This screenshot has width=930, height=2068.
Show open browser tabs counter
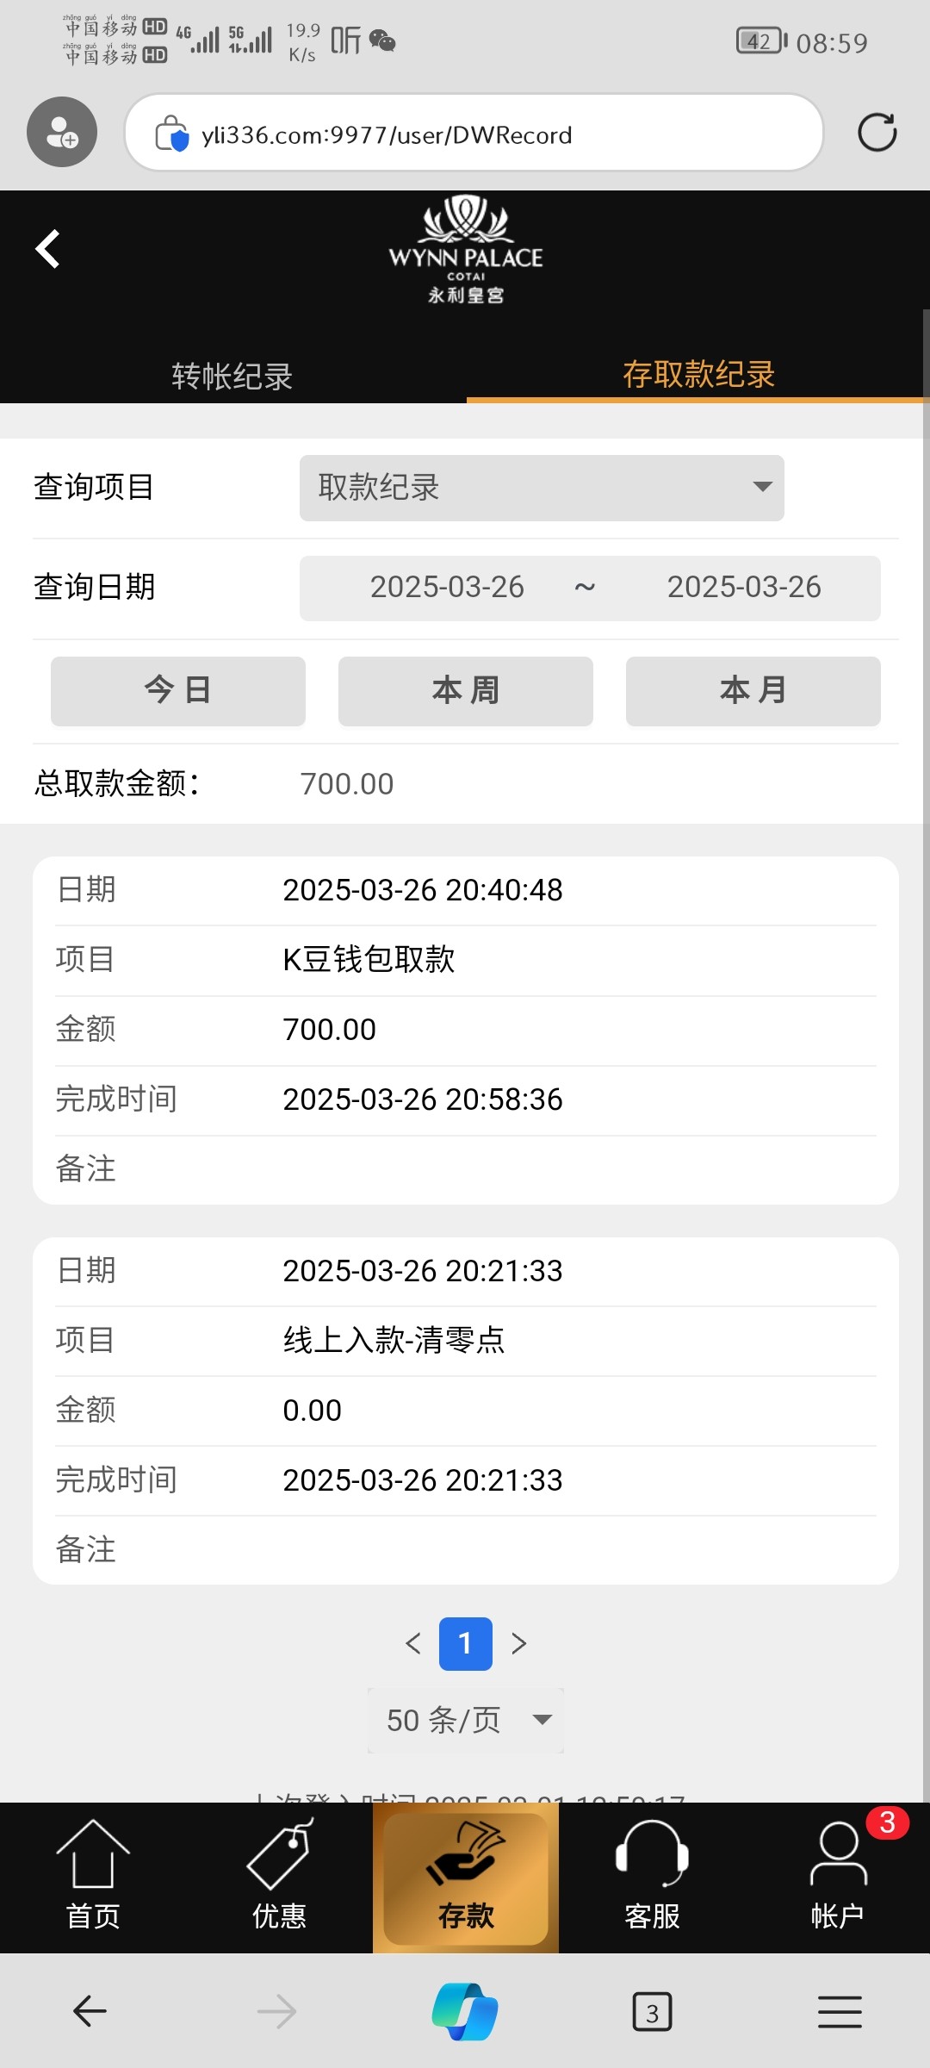click(x=652, y=2012)
